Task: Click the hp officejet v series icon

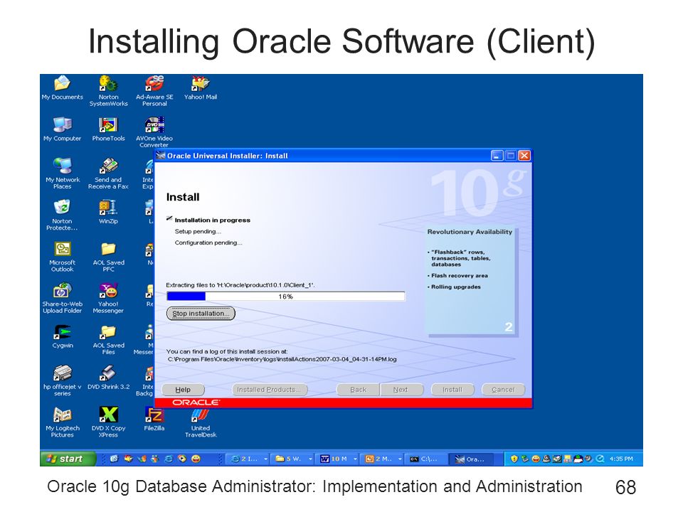Action: (x=62, y=380)
